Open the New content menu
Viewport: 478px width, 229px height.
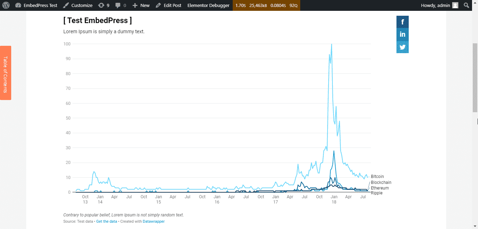[141, 5]
